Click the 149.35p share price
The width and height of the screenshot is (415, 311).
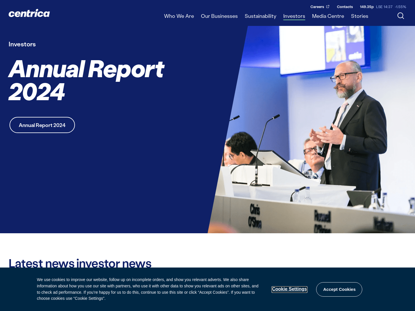(367, 7)
